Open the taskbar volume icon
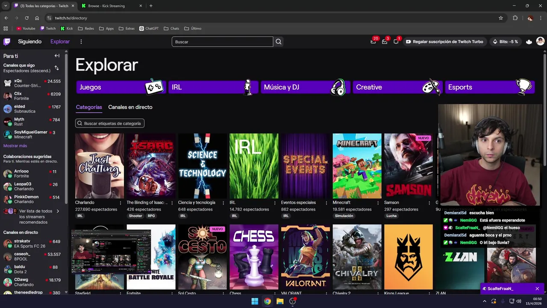 coord(518,301)
